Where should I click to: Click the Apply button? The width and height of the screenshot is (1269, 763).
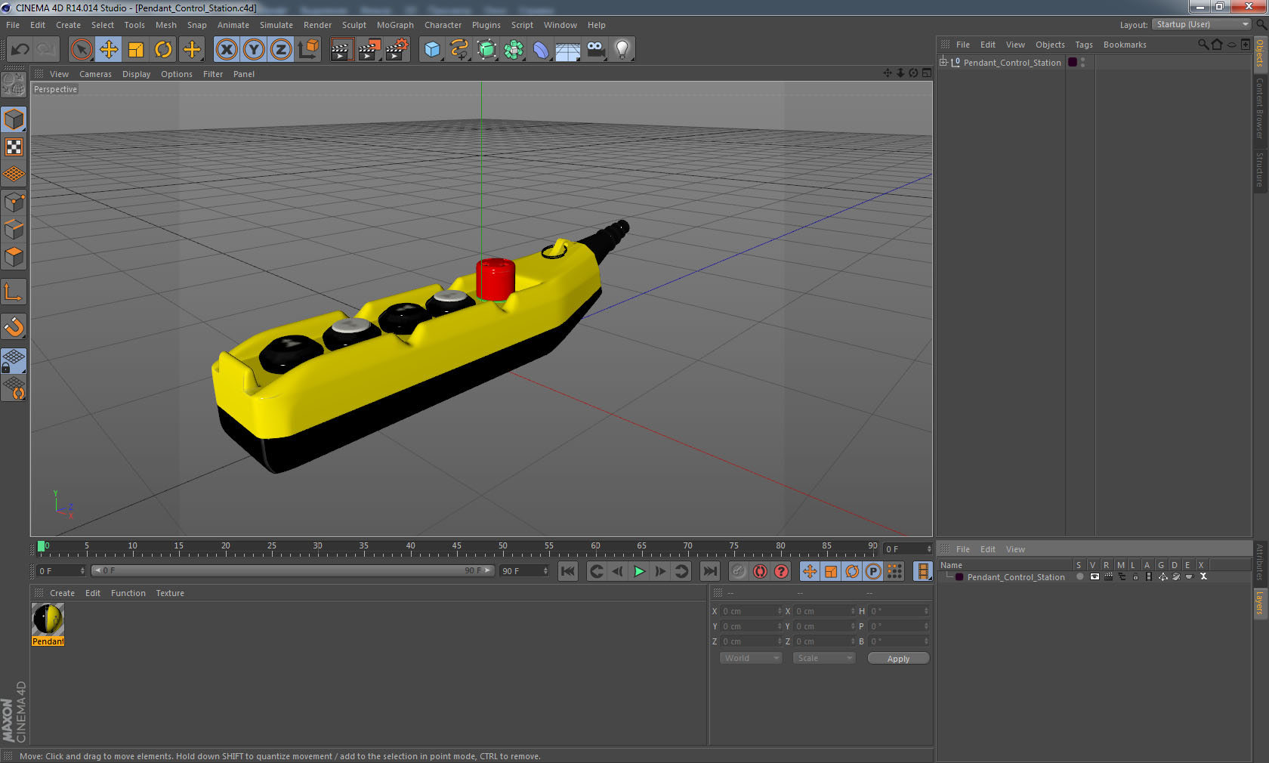point(898,659)
